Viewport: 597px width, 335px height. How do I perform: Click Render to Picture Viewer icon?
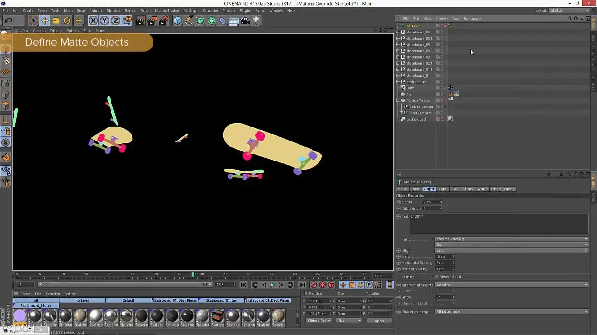152,20
